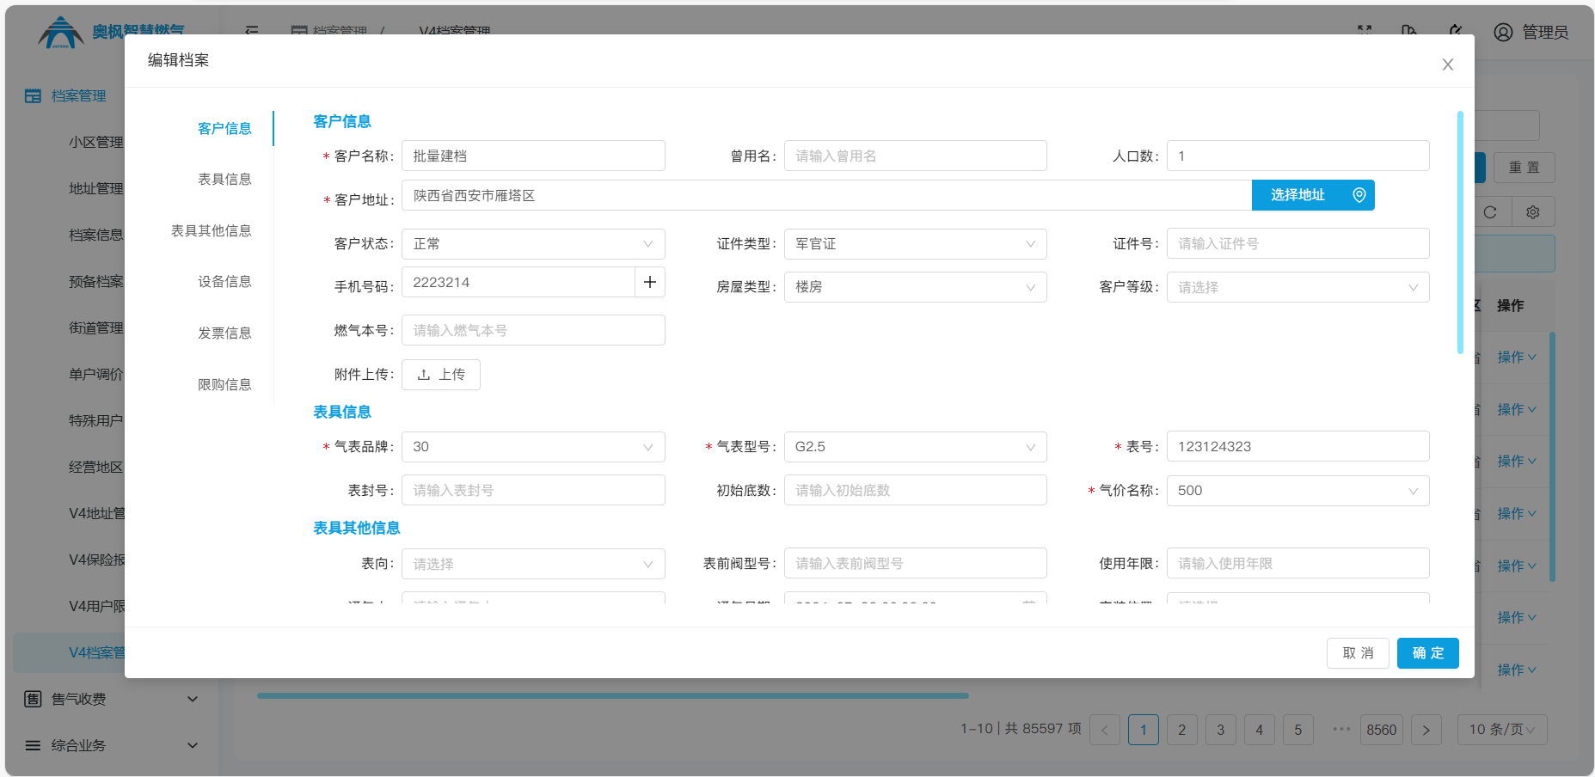Click the 表前阀型号 input field
The width and height of the screenshot is (1595, 777).
coord(916,563)
